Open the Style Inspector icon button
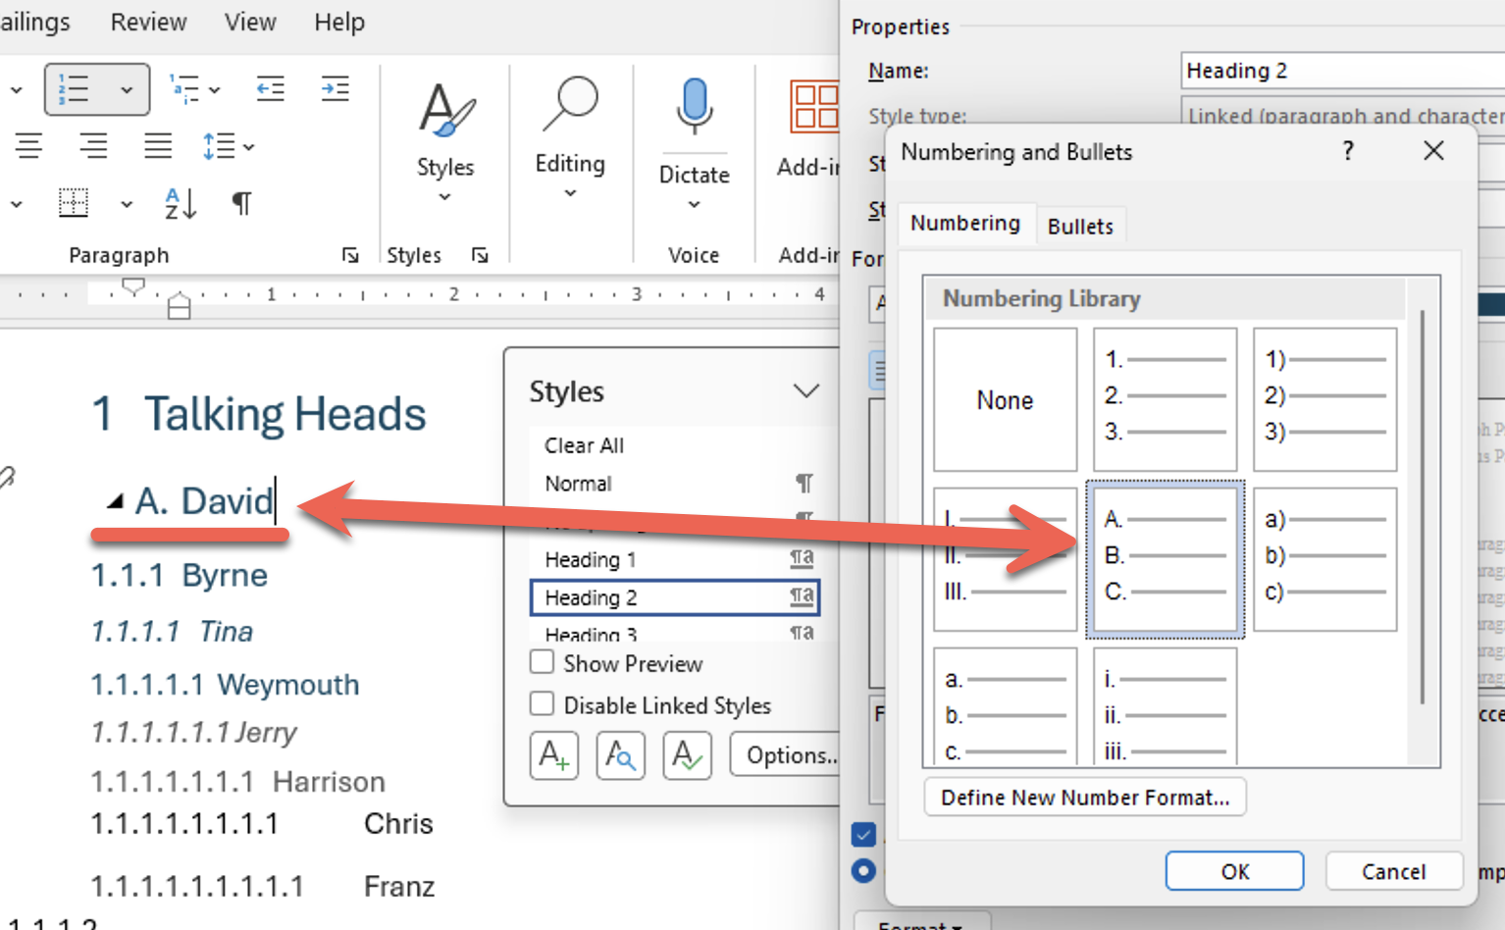The height and width of the screenshot is (930, 1505). coord(620,755)
